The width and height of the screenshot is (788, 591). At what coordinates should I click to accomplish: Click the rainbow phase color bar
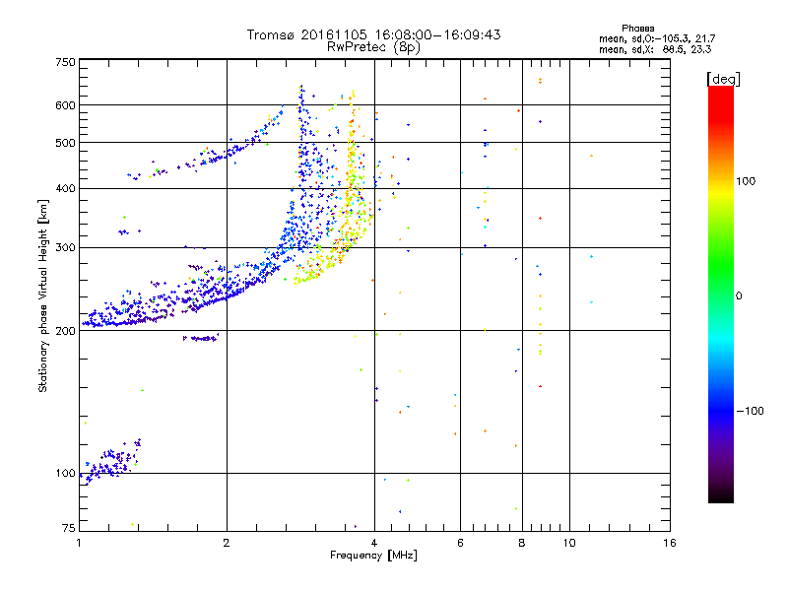[x=721, y=294]
